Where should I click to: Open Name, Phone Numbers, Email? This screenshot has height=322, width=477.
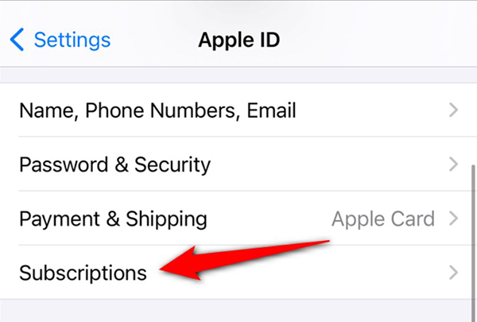point(238,110)
